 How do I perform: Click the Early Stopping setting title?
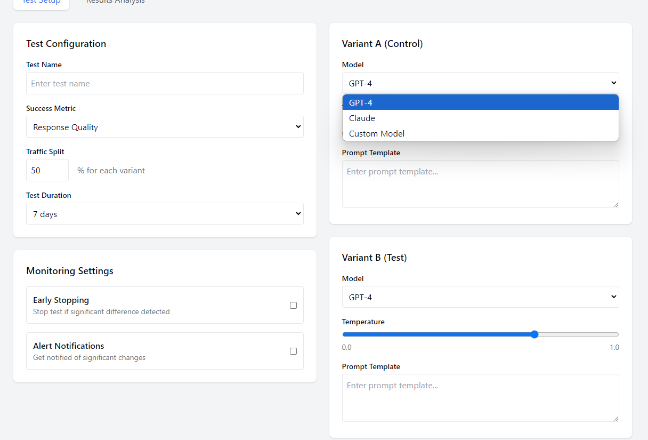tap(61, 300)
